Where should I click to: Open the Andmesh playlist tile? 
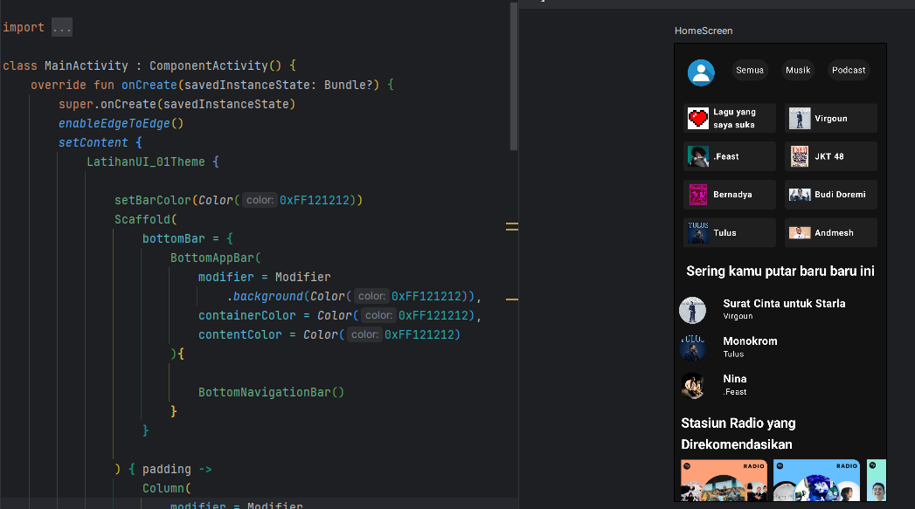[830, 232]
